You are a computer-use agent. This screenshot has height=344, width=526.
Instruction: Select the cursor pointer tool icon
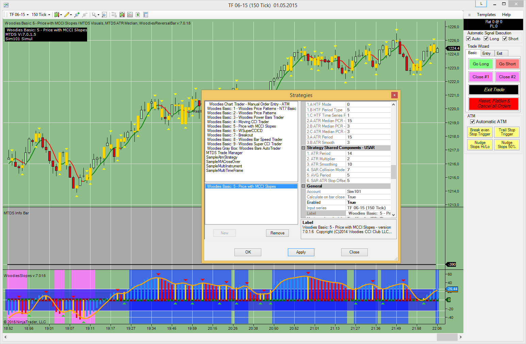point(94,15)
